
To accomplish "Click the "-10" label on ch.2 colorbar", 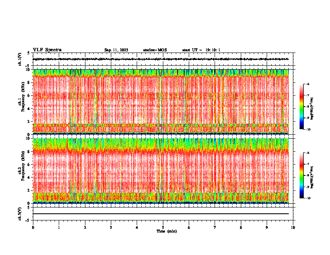I will click(308, 198).
